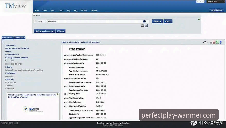Open the Home menu
The height and width of the screenshot is (128, 226).
click(x=37, y=10)
